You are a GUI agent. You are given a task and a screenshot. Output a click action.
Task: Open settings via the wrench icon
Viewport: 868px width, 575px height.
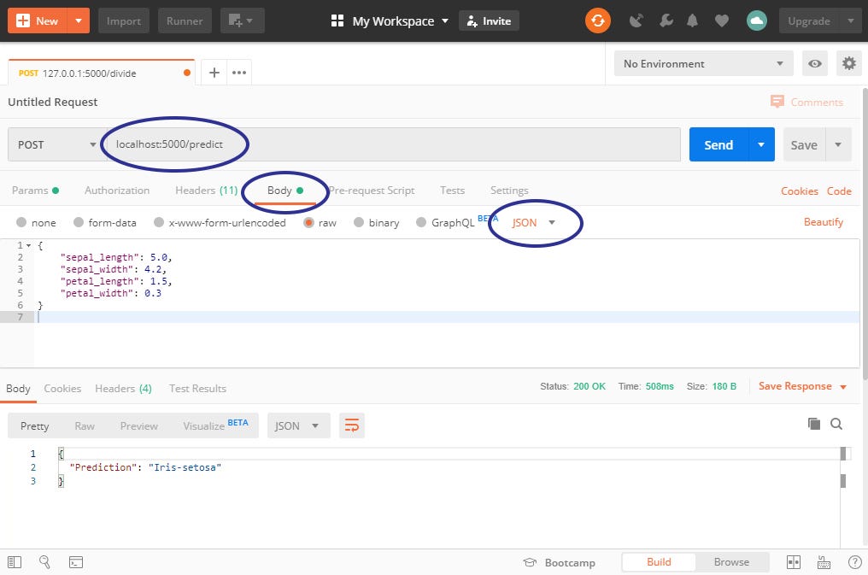(665, 21)
